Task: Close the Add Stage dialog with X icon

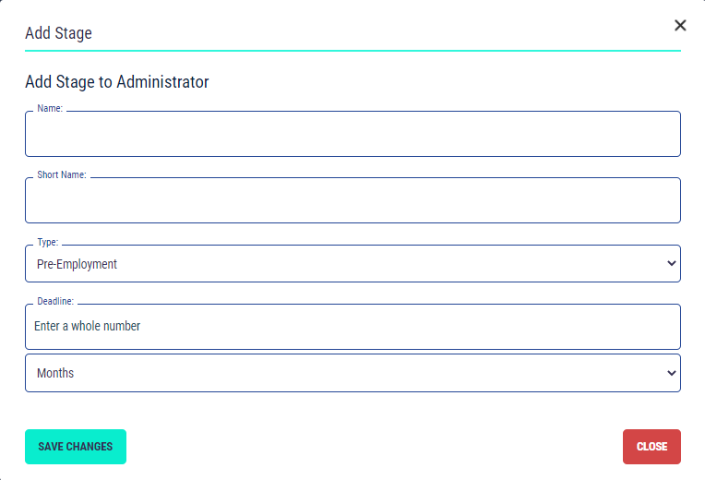Action: (x=680, y=26)
